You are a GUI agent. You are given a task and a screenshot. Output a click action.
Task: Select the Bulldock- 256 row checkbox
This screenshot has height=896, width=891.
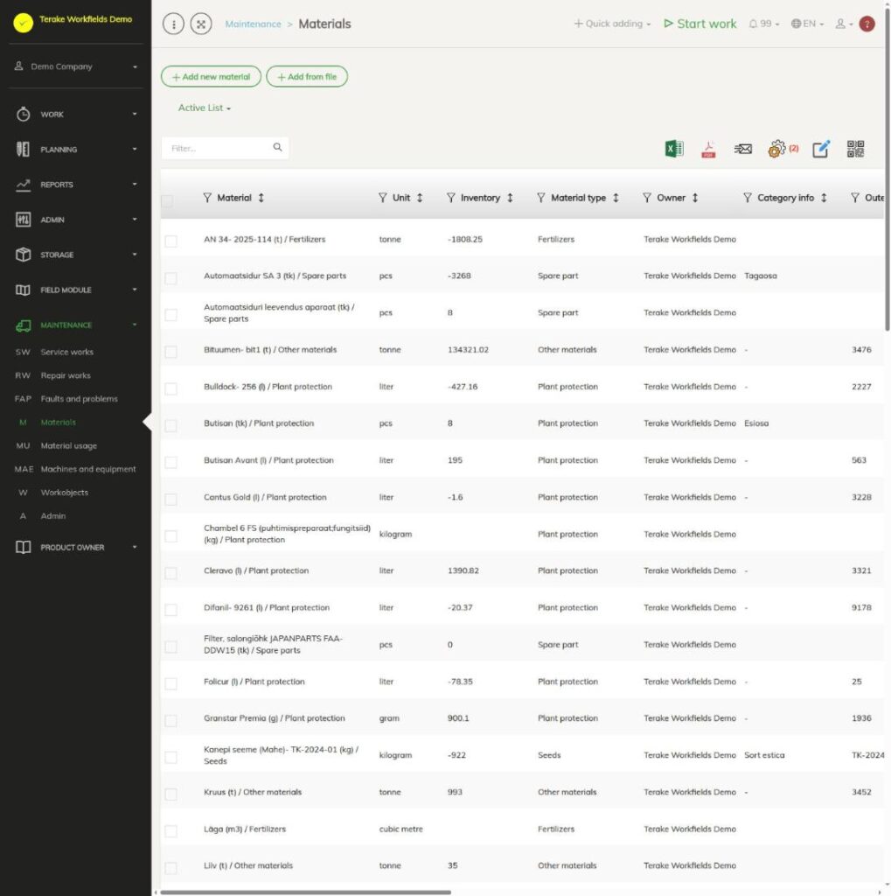click(171, 388)
